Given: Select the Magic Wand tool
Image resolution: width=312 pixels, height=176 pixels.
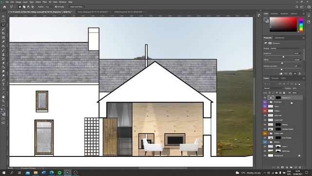Looking at the screenshot, I should click(x=3, y=29).
